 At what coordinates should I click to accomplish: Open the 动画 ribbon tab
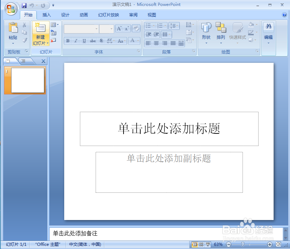pyautogui.click(x=84, y=15)
